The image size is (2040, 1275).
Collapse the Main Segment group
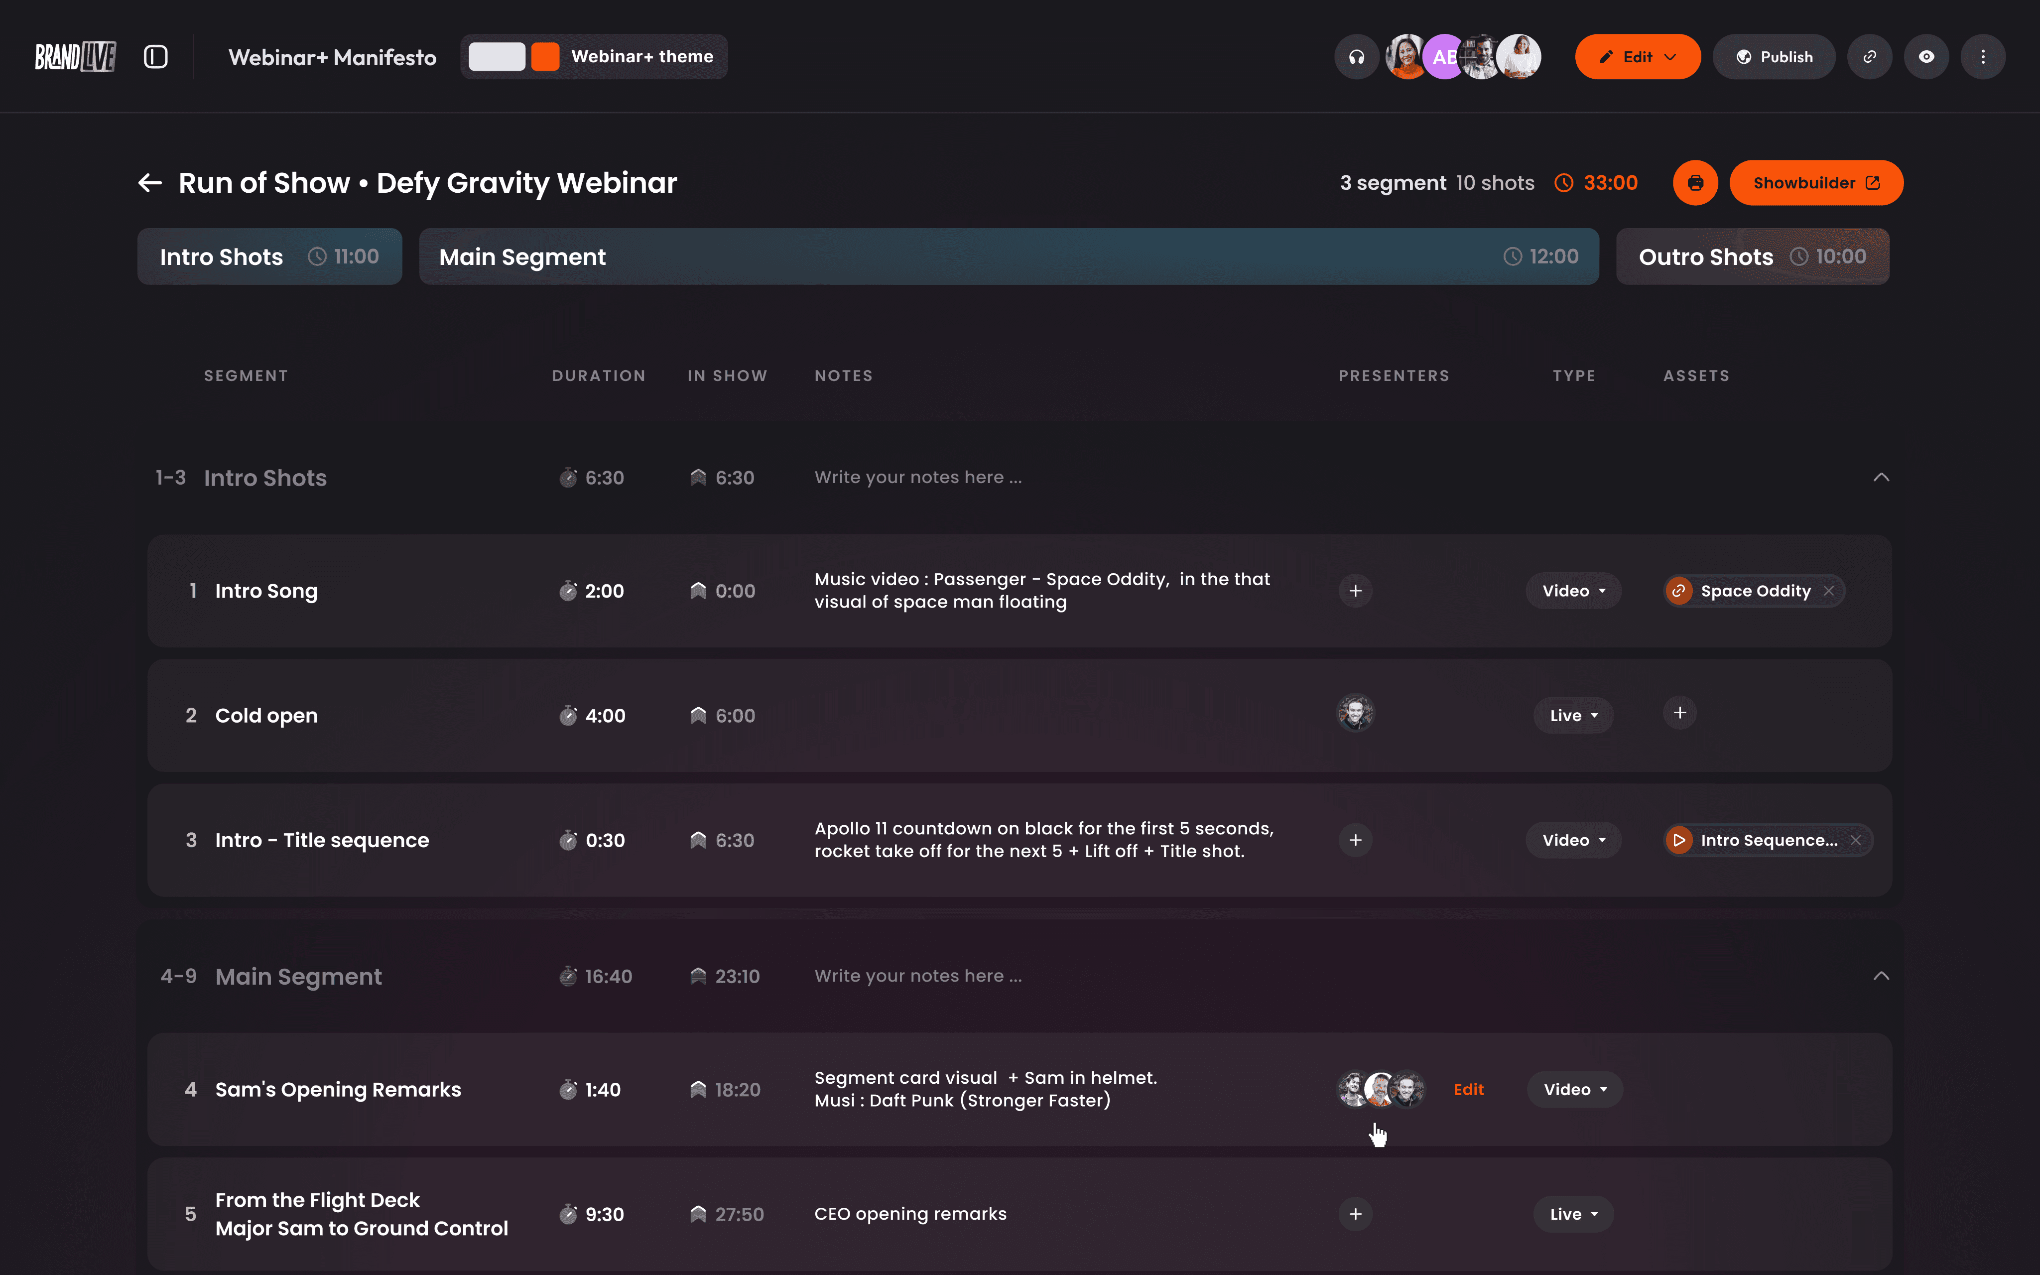[x=1881, y=976]
